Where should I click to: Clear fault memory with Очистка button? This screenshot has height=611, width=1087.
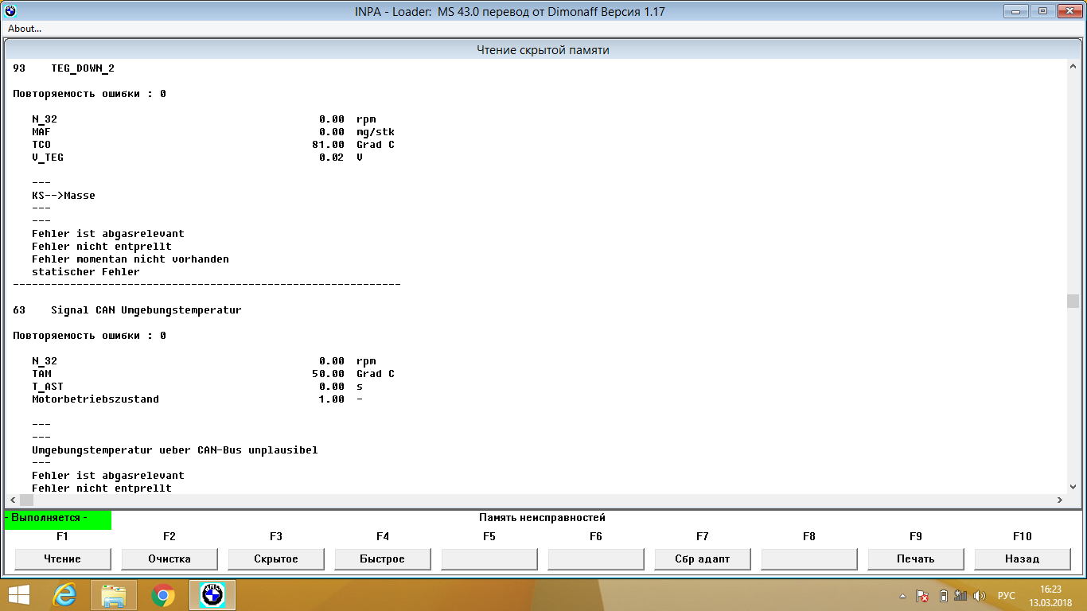coord(169,559)
